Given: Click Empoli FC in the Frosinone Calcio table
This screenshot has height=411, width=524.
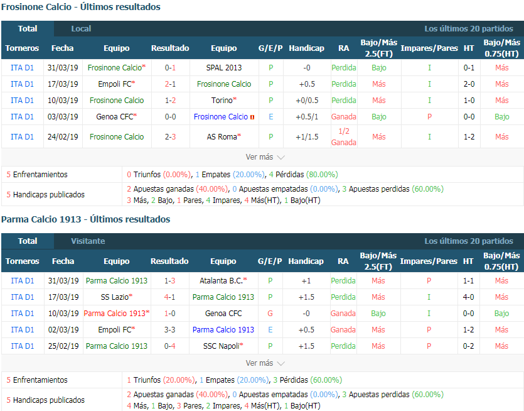Looking at the screenshot, I should tap(115, 84).
